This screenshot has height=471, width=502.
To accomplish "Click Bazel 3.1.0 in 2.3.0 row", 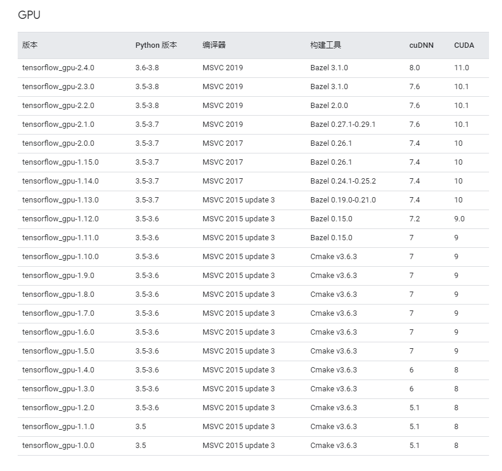I will point(329,87).
